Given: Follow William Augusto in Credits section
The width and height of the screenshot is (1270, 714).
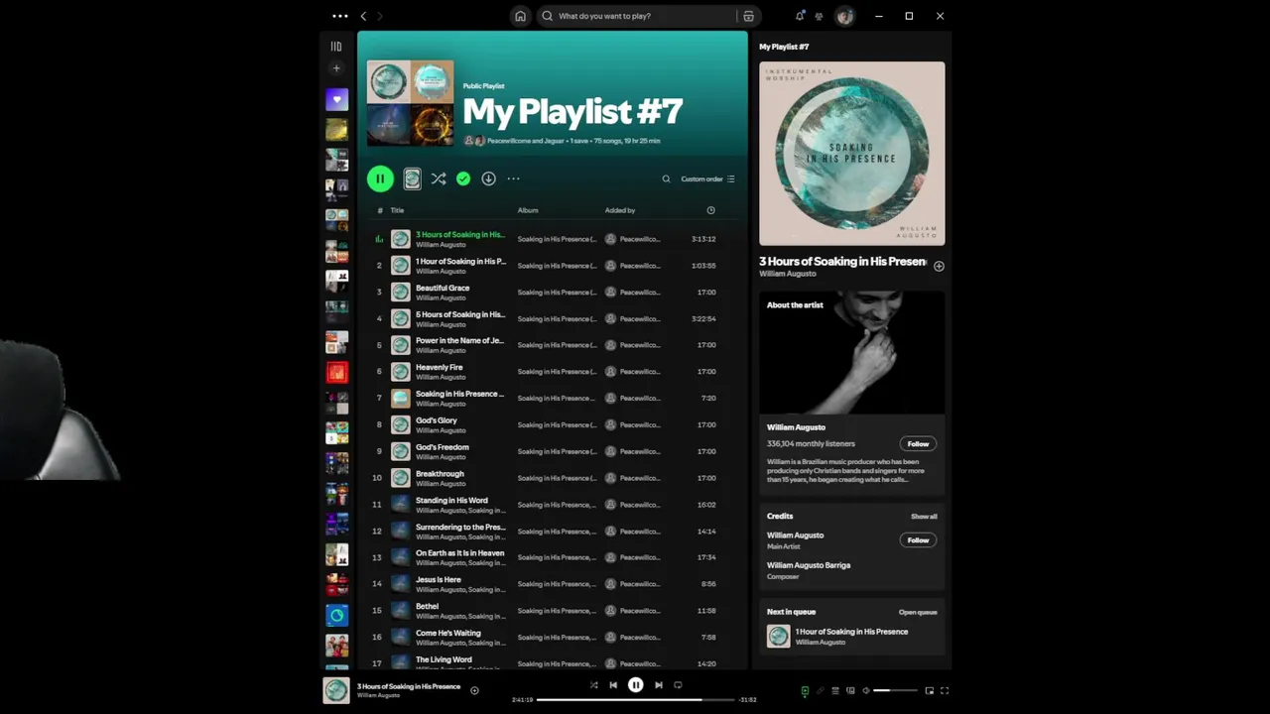Looking at the screenshot, I should pyautogui.click(x=918, y=540).
